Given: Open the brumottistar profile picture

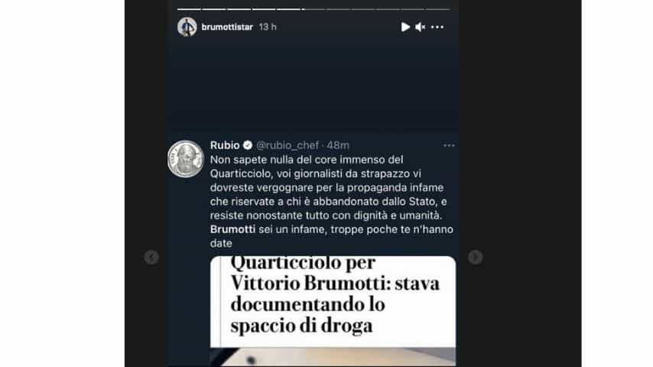Looking at the screenshot, I should (187, 27).
